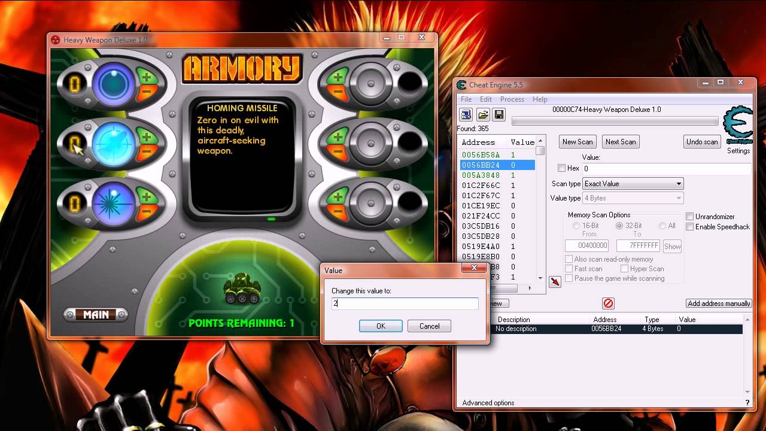Image resolution: width=766 pixels, height=431 pixels.
Task: Click the minus button beside the top-left weapon orb
Action: pos(147,92)
